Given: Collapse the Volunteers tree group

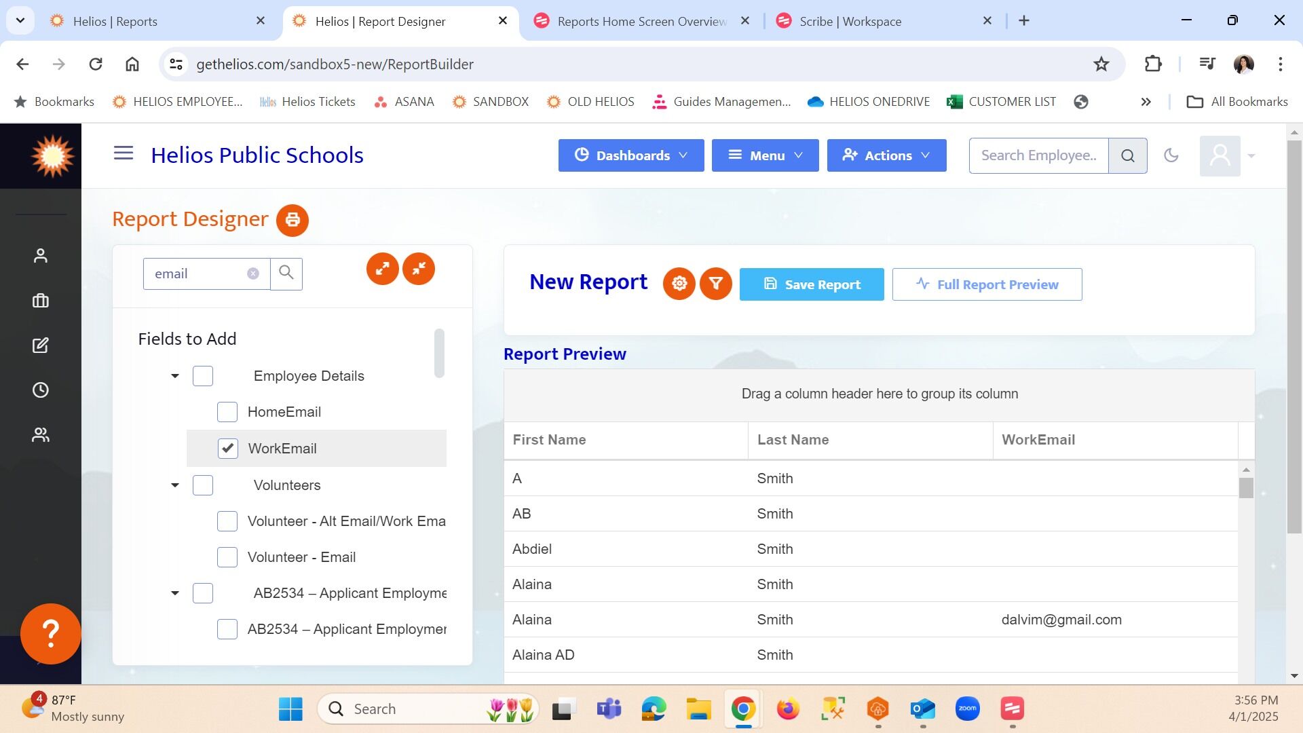Looking at the screenshot, I should (175, 485).
